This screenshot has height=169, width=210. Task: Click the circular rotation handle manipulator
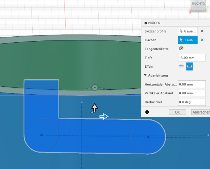click(94, 87)
